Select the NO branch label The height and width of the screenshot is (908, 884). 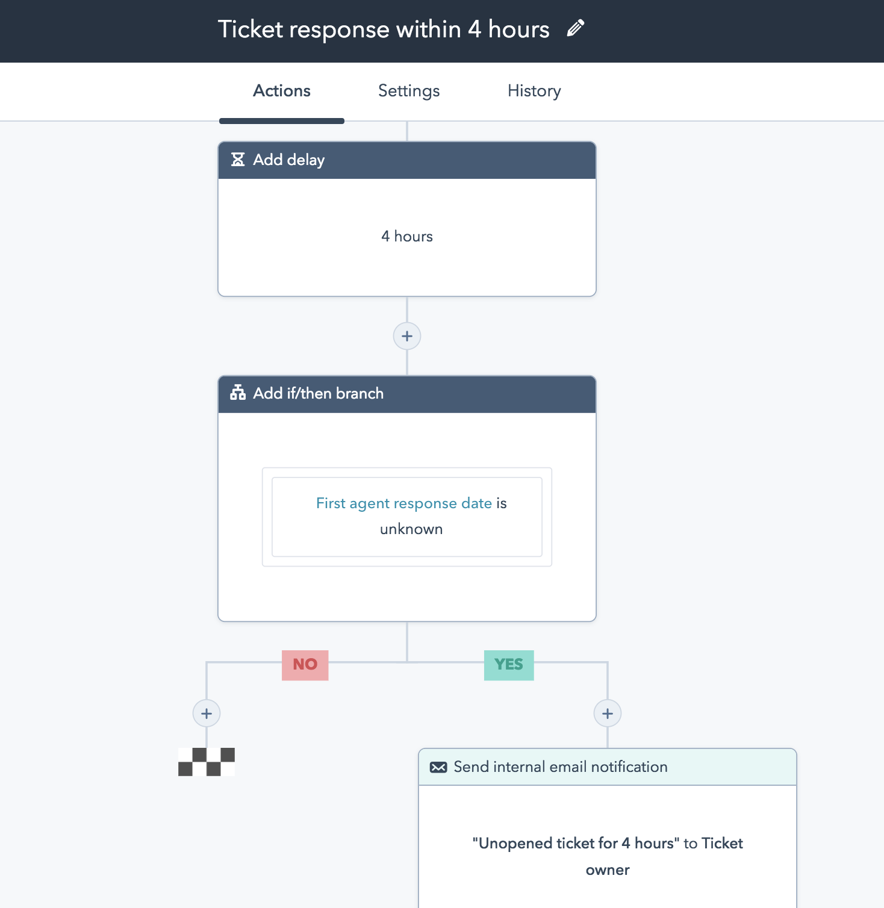click(305, 665)
